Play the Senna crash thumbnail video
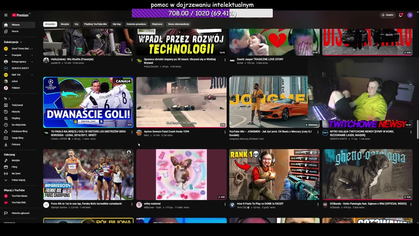Screen dimensions: 419x236 pos(181,102)
